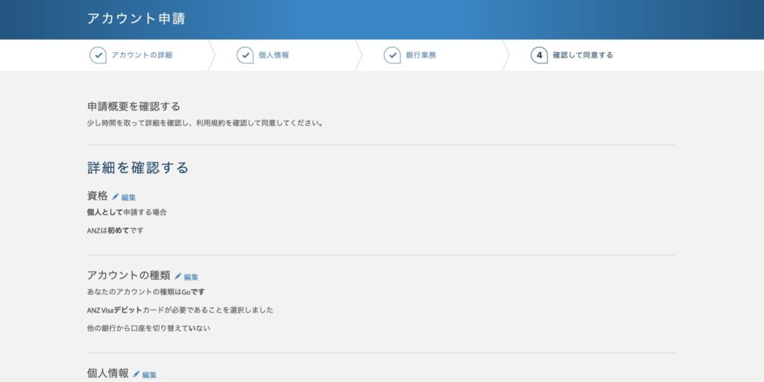Click the アカウントの種類 section heading
This screenshot has width=764, height=382.
[x=128, y=275]
